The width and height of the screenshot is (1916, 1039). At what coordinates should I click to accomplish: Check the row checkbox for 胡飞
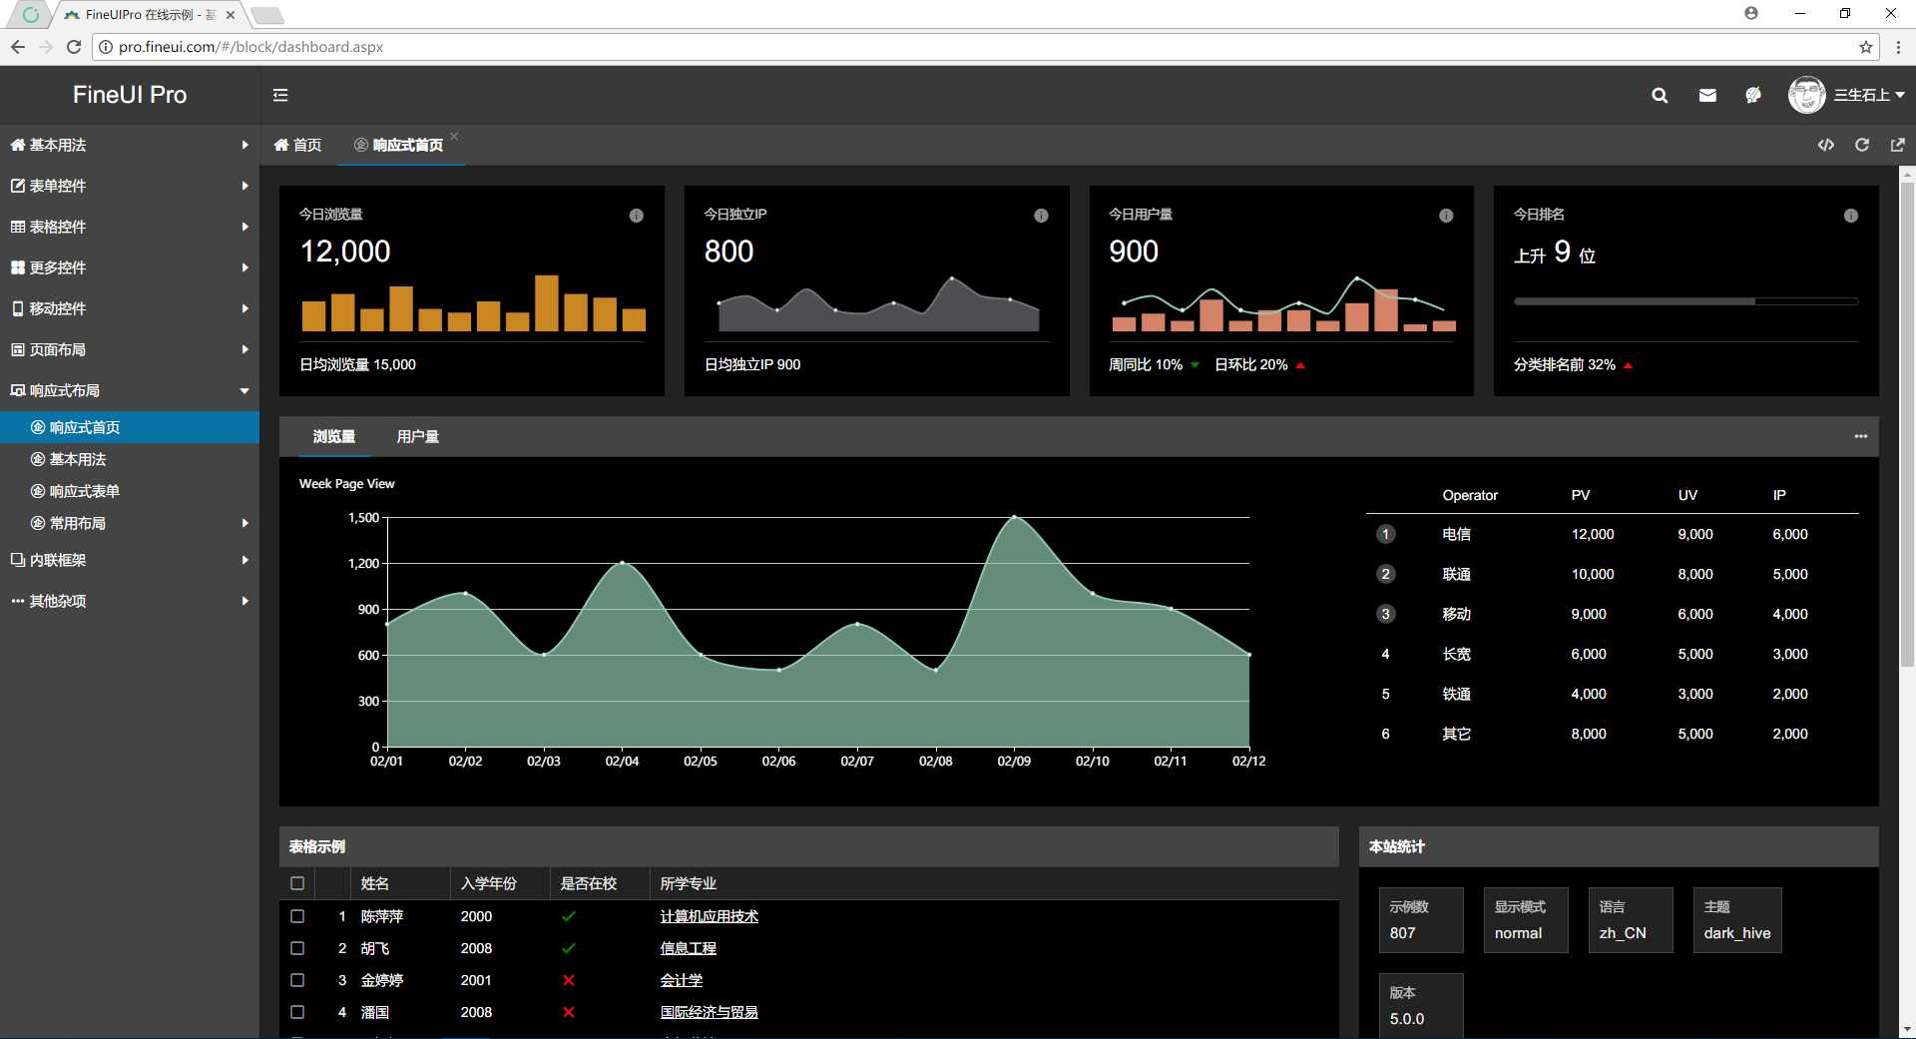297,948
